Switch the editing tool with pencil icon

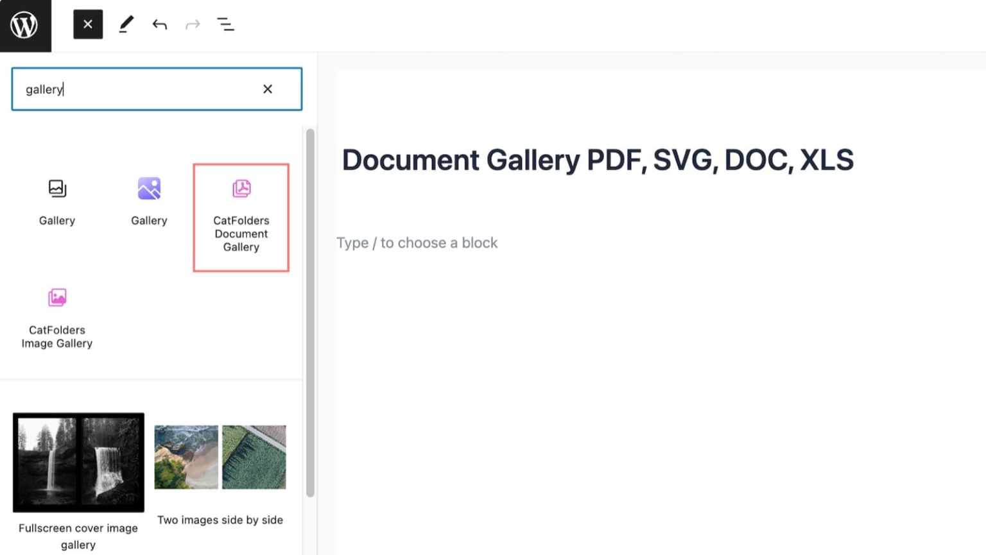(x=126, y=24)
